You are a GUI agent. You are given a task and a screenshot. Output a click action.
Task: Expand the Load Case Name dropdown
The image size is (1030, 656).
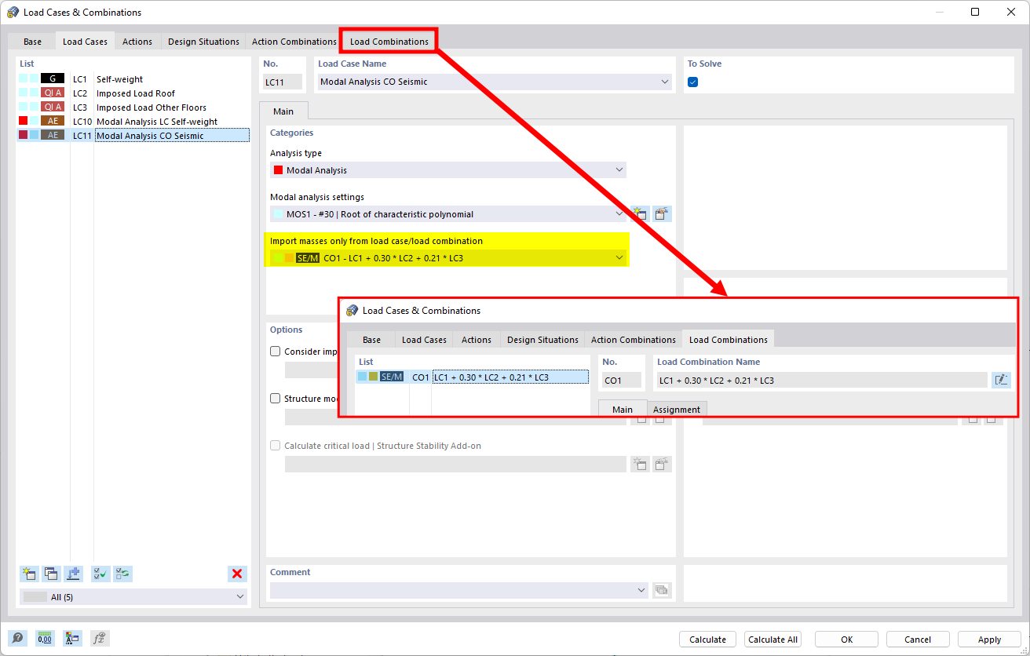665,82
